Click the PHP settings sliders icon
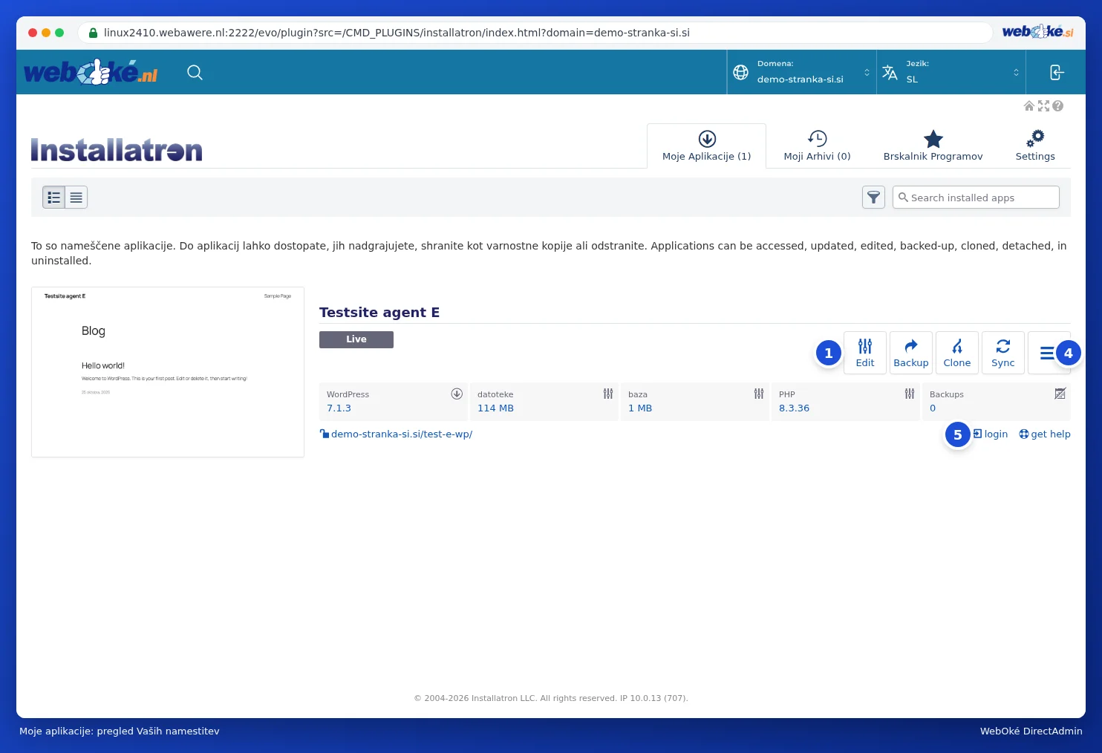Image resolution: width=1102 pixels, height=753 pixels. [x=910, y=394]
